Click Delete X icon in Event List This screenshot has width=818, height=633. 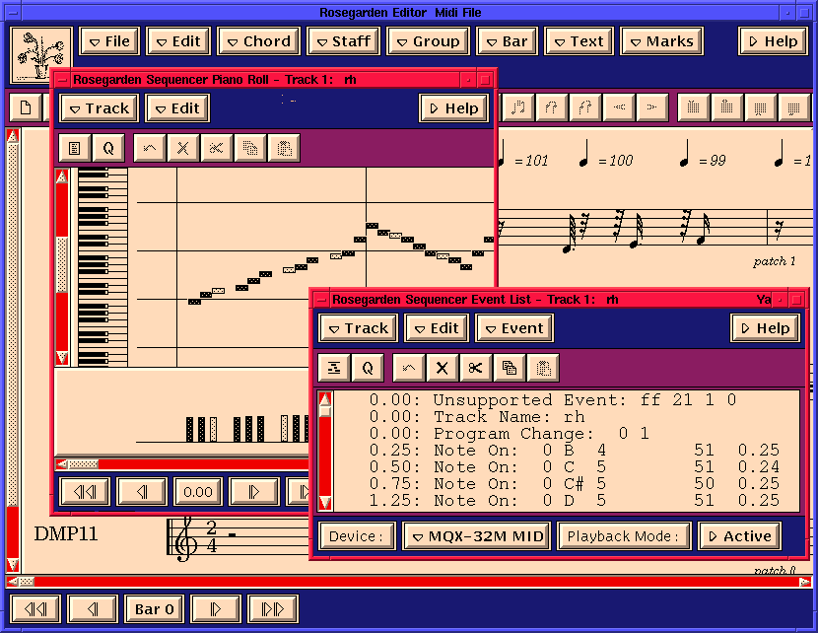[442, 368]
